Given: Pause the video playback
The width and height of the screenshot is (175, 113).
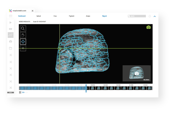Looking at the screenshot, I should [20, 92].
